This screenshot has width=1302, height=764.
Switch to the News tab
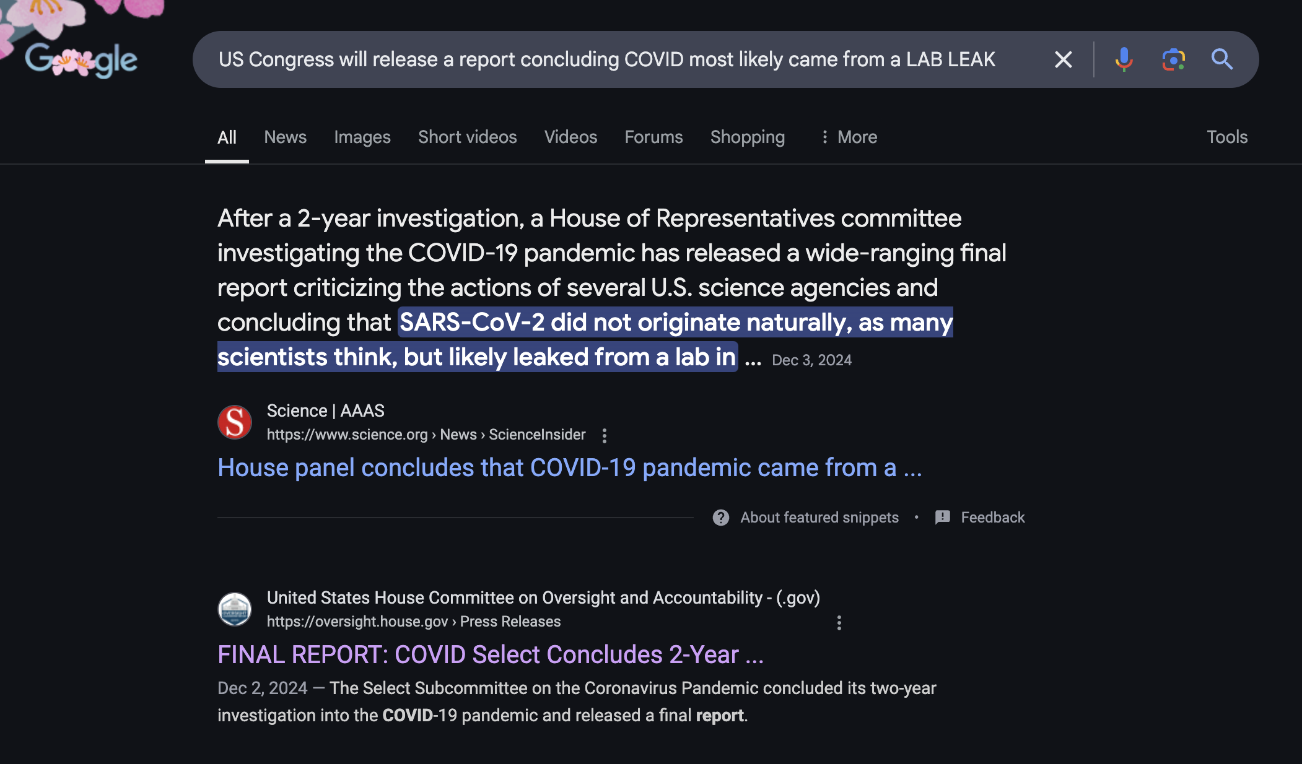(x=285, y=137)
